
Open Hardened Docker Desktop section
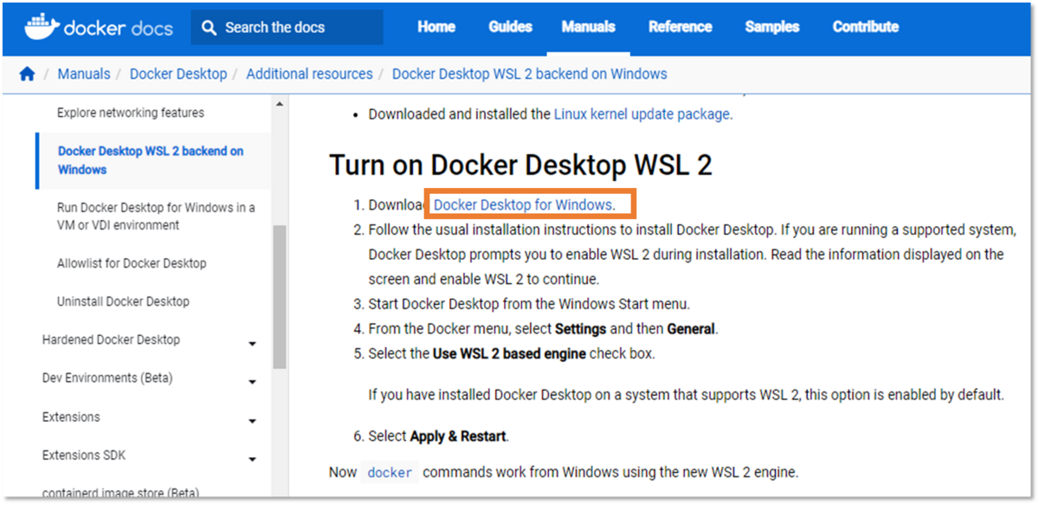[x=111, y=340]
